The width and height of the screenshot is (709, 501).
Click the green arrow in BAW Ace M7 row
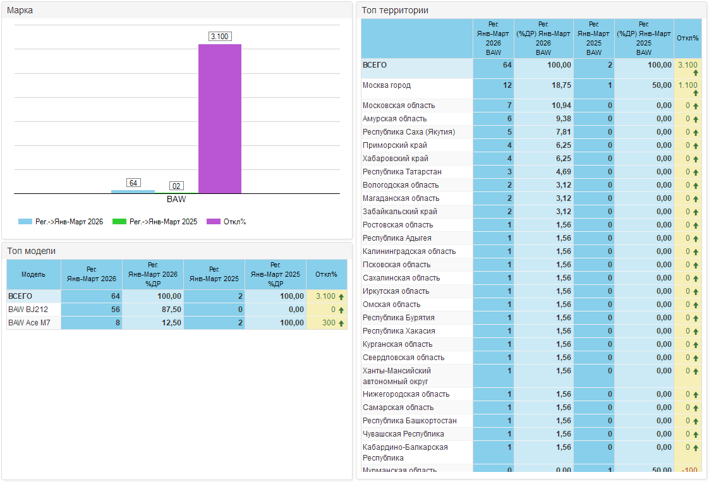341,323
